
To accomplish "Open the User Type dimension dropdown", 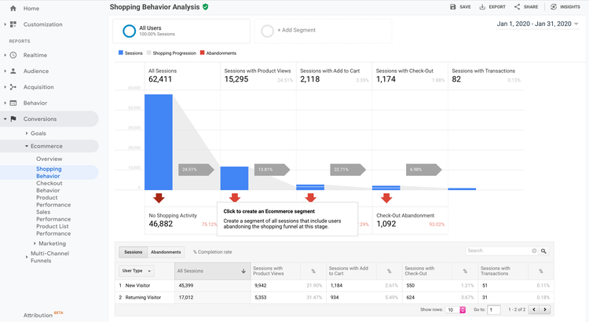I will (137, 271).
